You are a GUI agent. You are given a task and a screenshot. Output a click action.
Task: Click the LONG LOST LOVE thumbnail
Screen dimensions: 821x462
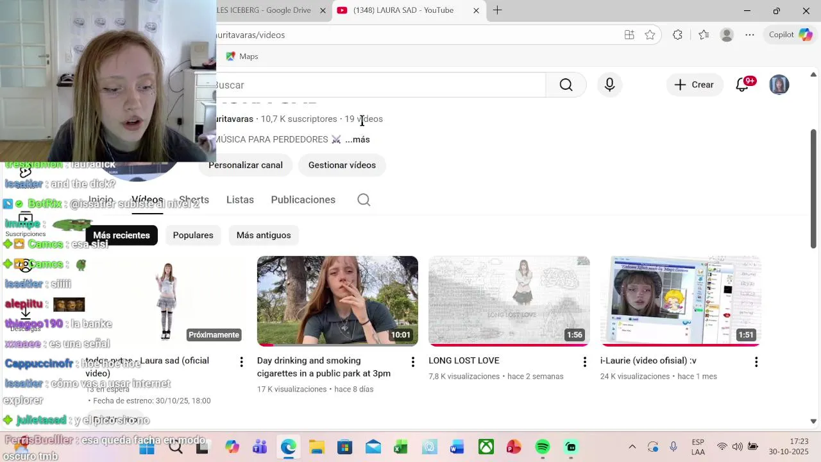coord(509,301)
